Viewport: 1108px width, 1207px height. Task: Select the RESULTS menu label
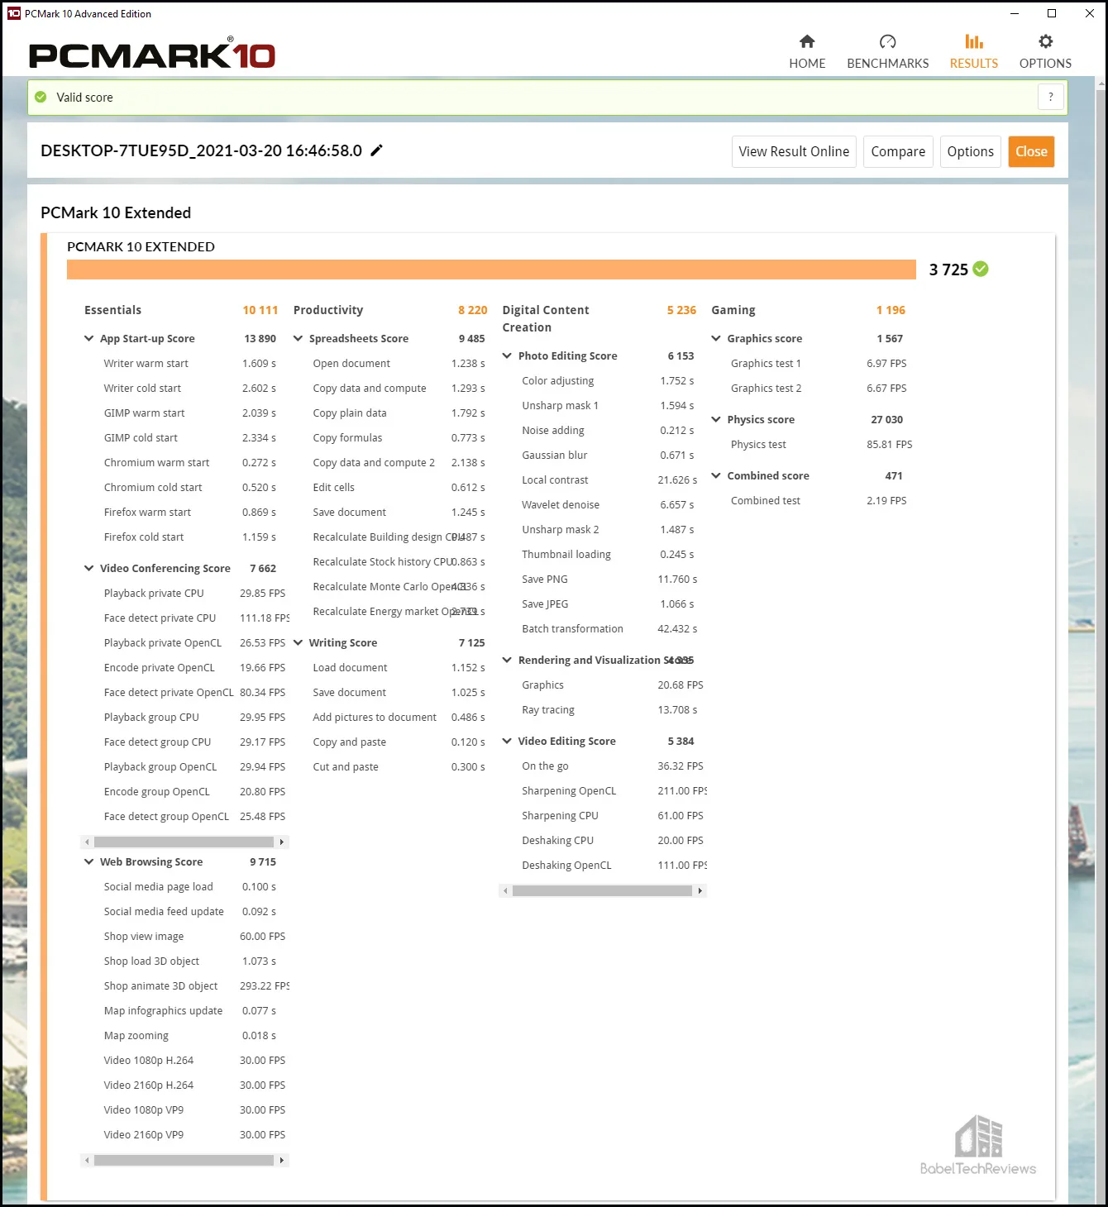tap(974, 64)
